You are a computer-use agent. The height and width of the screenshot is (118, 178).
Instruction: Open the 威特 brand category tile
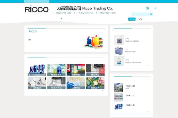tap(37, 70)
